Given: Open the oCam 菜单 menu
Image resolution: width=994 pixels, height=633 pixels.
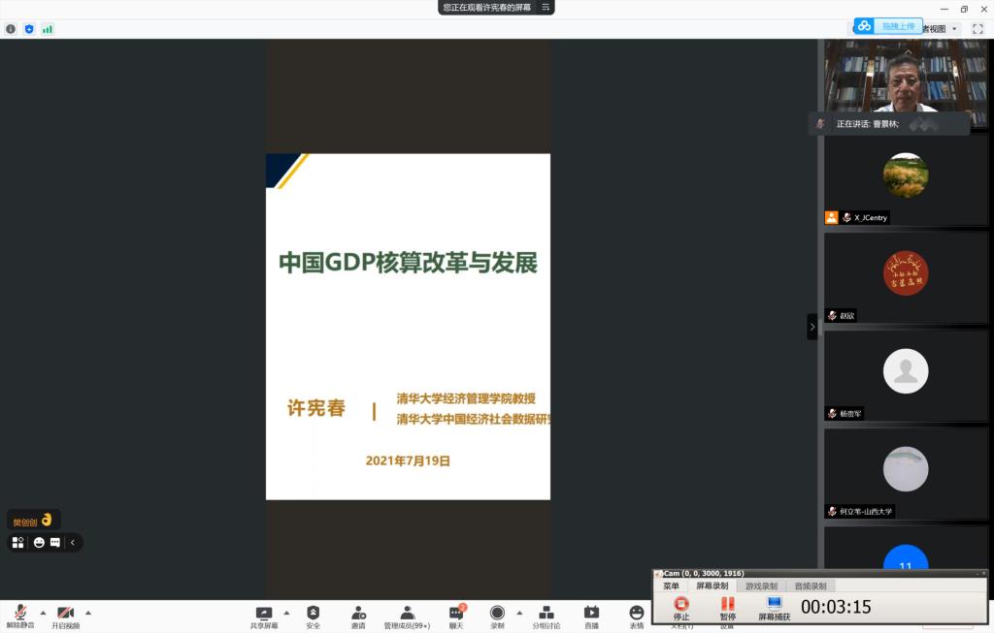Looking at the screenshot, I should click(x=671, y=586).
